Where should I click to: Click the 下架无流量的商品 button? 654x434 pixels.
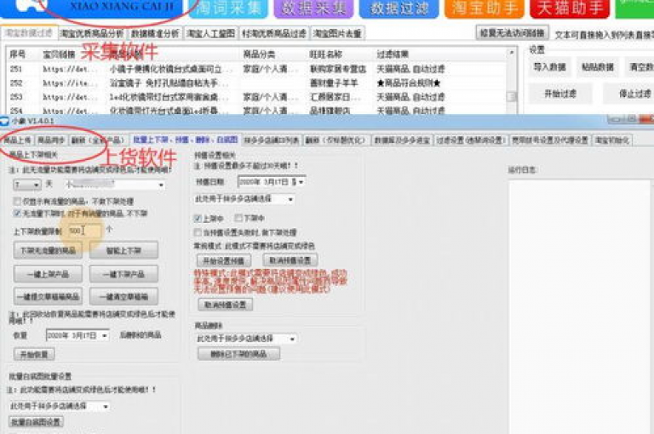point(48,250)
